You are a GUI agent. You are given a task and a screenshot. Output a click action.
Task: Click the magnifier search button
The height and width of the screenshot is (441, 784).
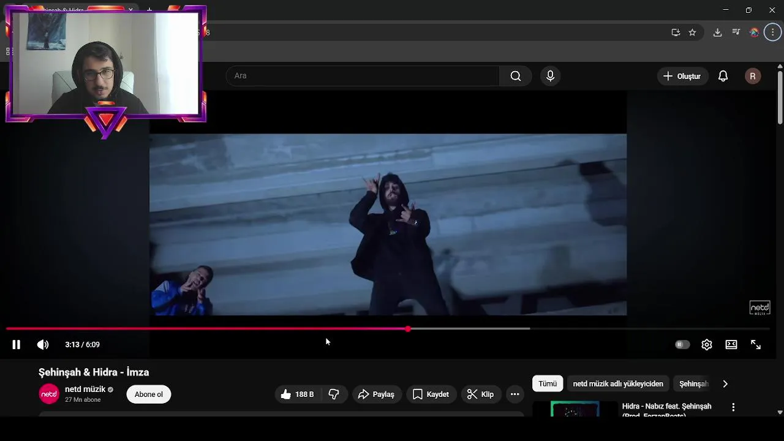click(x=516, y=76)
